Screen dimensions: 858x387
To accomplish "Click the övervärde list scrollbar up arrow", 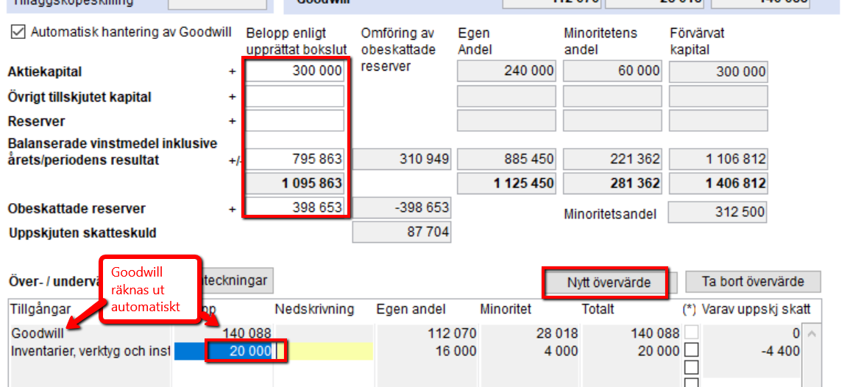I will 811,333.
